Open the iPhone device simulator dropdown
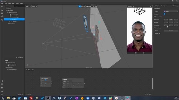This screenshot has height=100, width=179. pyautogui.click(x=131, y=6)
